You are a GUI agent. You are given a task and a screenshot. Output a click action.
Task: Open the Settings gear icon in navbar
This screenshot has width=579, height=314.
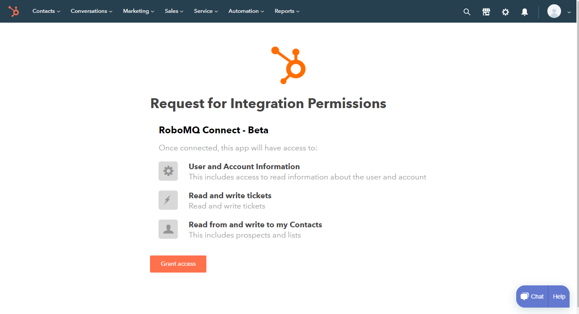[x=506, y=12]
